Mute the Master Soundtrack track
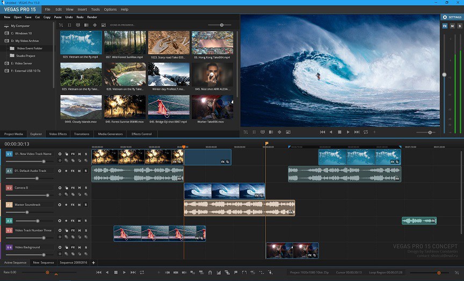The height and width of the screenshot is (281, 464). pyautogui.click(x=79, y=205)
